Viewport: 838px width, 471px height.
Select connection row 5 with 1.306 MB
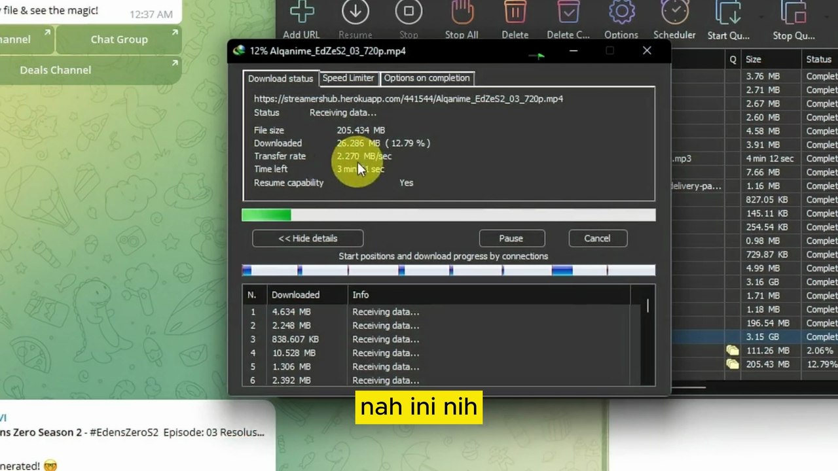point(441,367)
